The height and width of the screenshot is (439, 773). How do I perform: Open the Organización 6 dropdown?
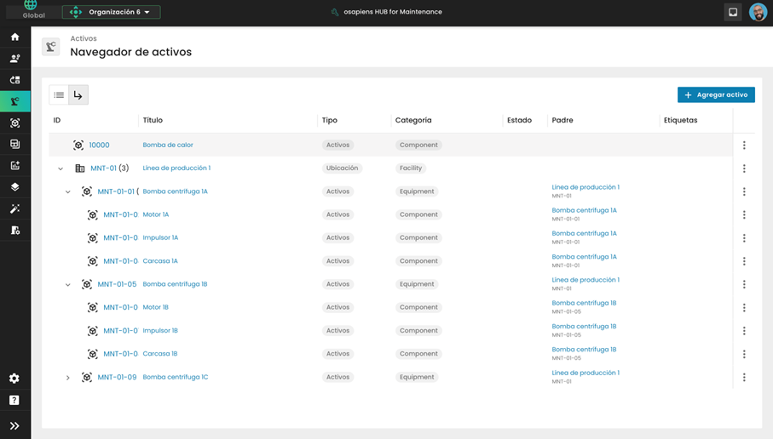click(112, 12)
